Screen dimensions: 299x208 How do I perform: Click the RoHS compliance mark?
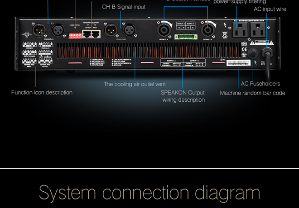click(x=244, y=43)
